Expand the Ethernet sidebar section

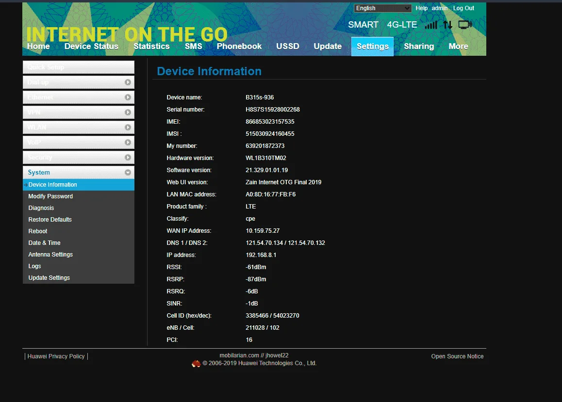[x=79, y=97]
